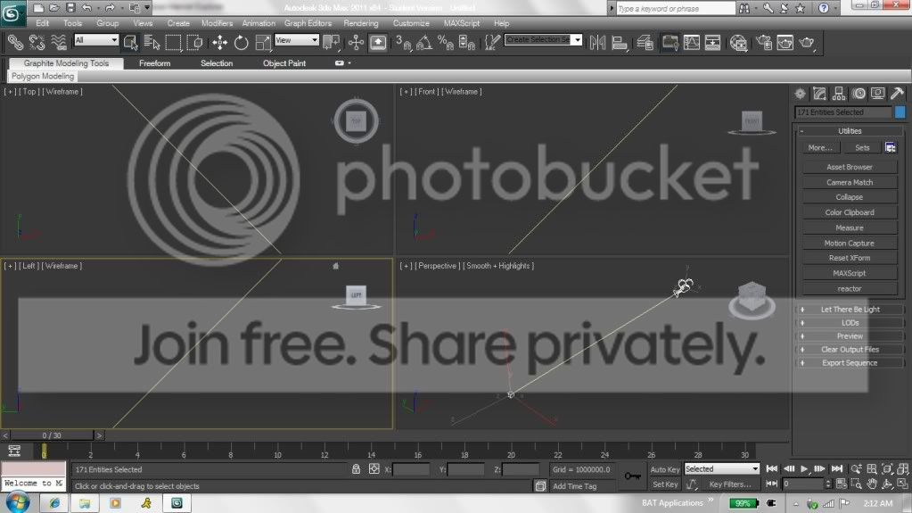Click search keyword or phrase field
Image resolution: width=912 pixels, height=513 pixels.
point(675,8)
